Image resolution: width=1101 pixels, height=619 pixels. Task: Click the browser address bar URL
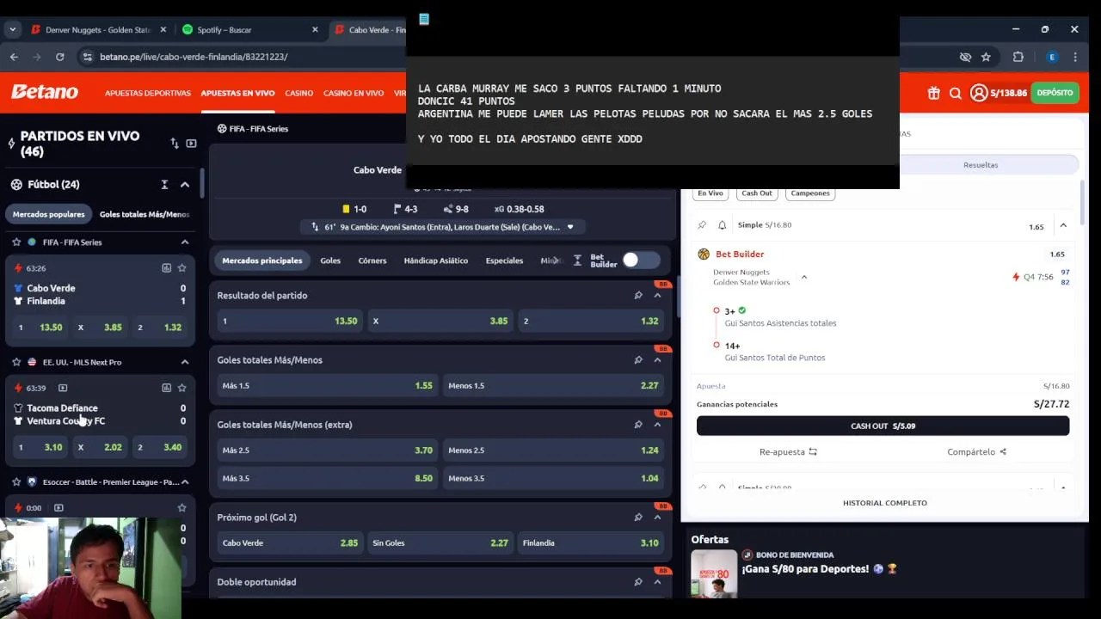pyautogui.click(x=194, y=57)
